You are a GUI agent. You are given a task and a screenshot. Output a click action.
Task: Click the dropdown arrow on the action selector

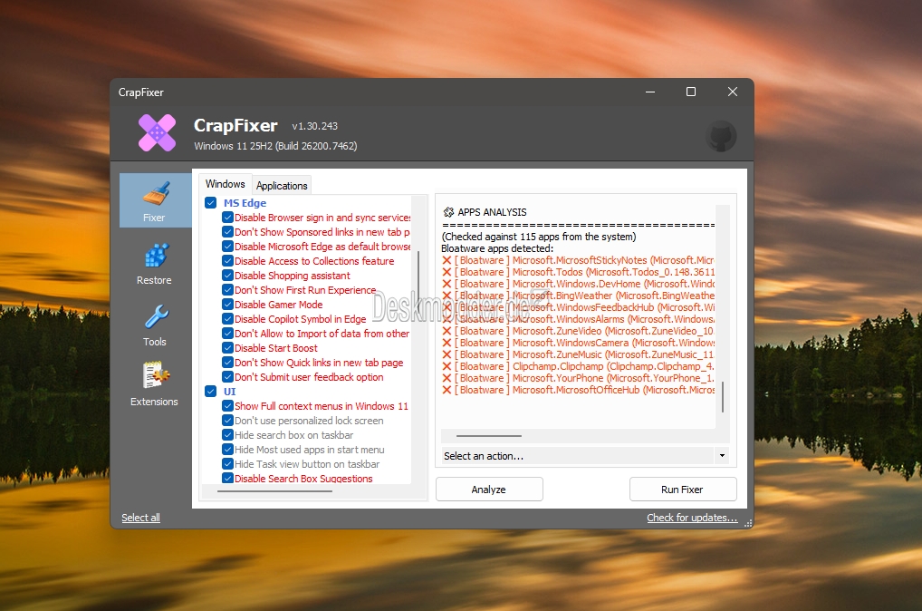tap(722, 456)
